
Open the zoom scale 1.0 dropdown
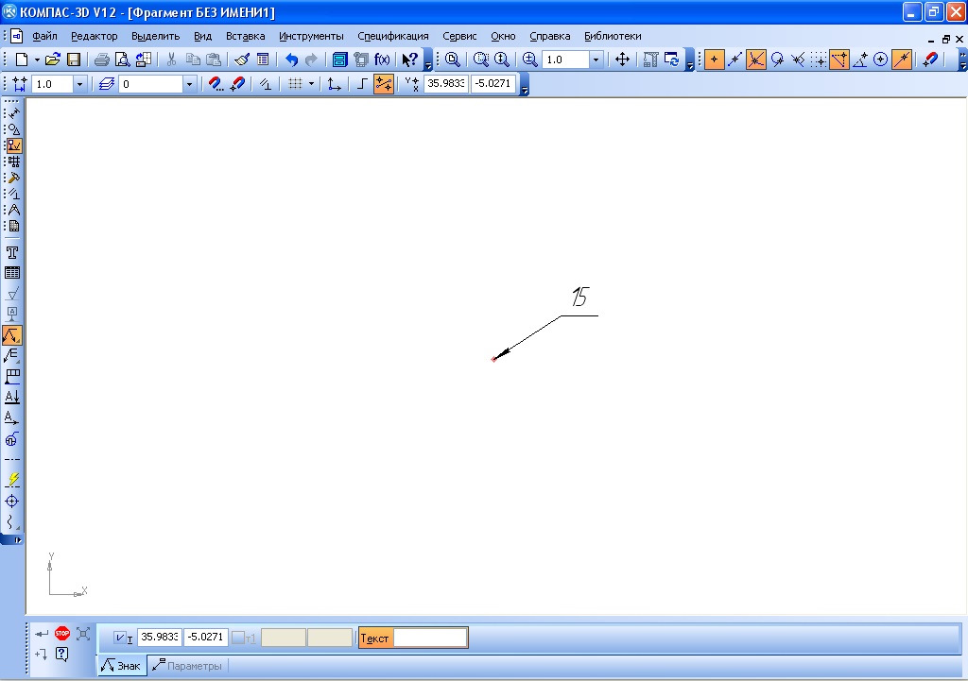[x=596, y=60]
